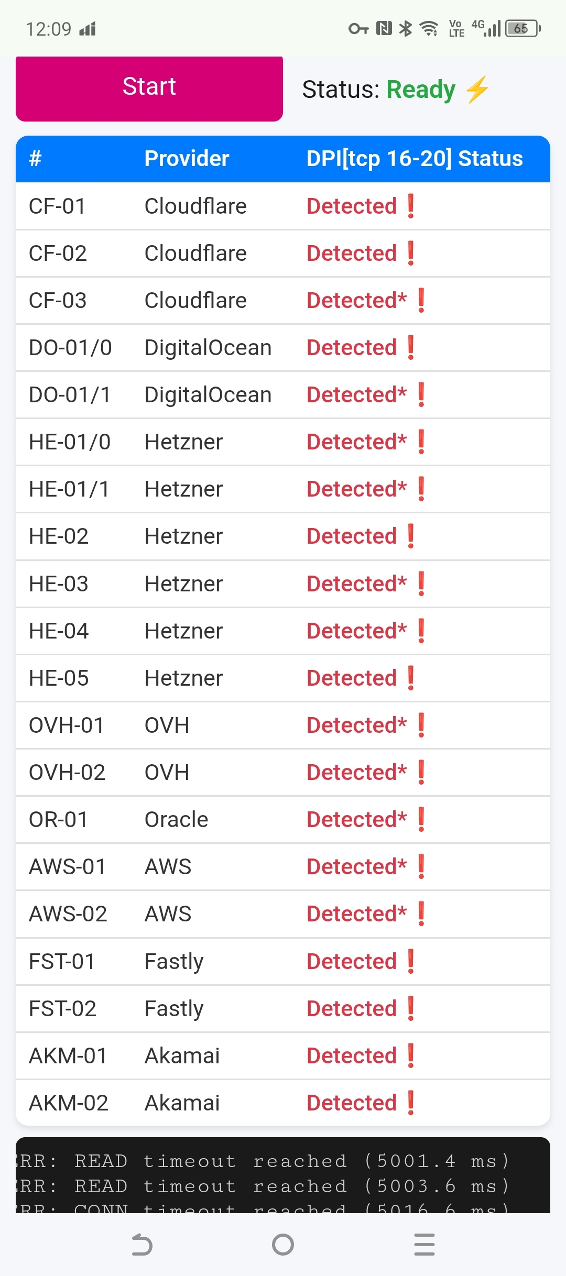Tap the red exclamation mark for CF-01
The height and width of the screenshot is (1276, 566).
[x=411, y=206]
